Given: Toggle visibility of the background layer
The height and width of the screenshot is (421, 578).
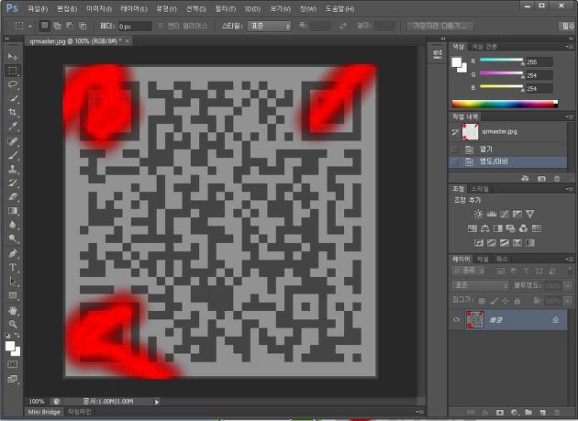Looking at the screenshot, I should pyautogui.click(x=456, y=319).
